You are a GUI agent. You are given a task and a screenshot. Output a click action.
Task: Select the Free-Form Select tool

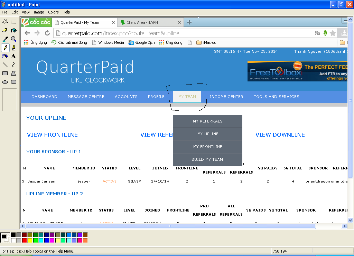pyautogui.click(x=5, y=22)
